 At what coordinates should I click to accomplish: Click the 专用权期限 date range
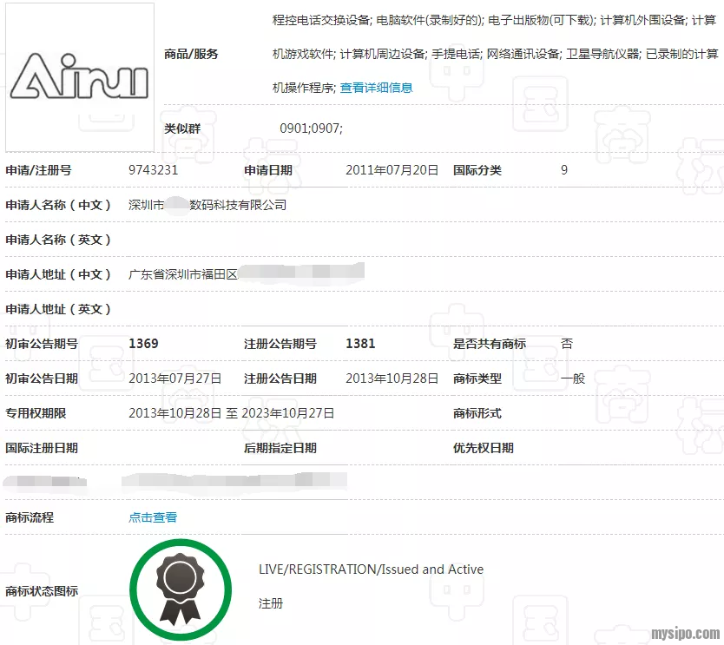tap(231, 413)
